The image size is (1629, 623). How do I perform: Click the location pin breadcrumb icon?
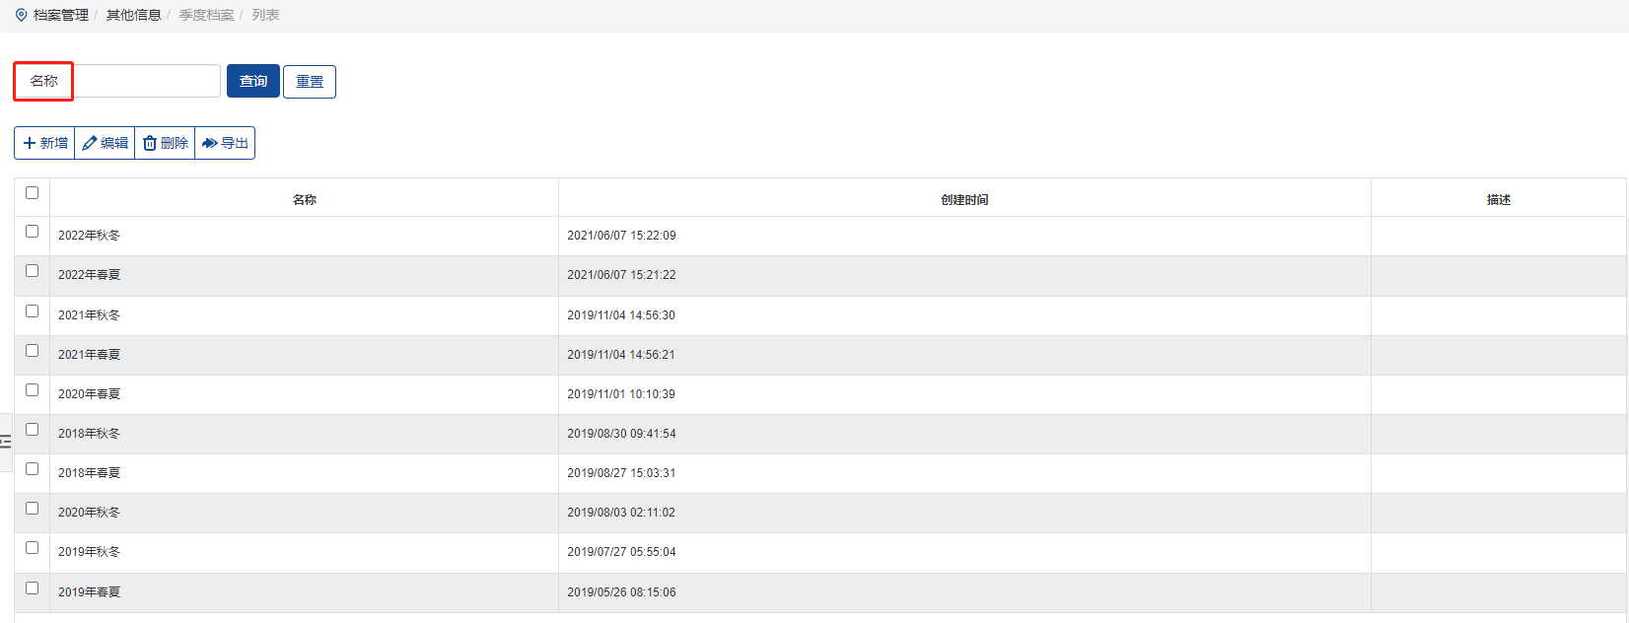coord(21,15)
